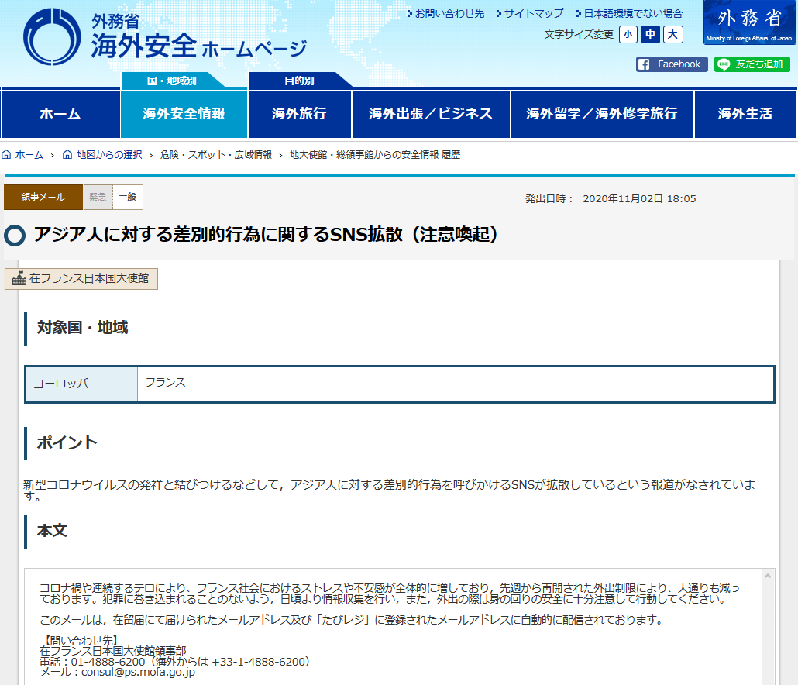Image resolution: width=798 pixels, height=685 pixels.
Task: Go to 海外出張／ビジネス section
Action: pyautogui.click(x=431, y=114)
